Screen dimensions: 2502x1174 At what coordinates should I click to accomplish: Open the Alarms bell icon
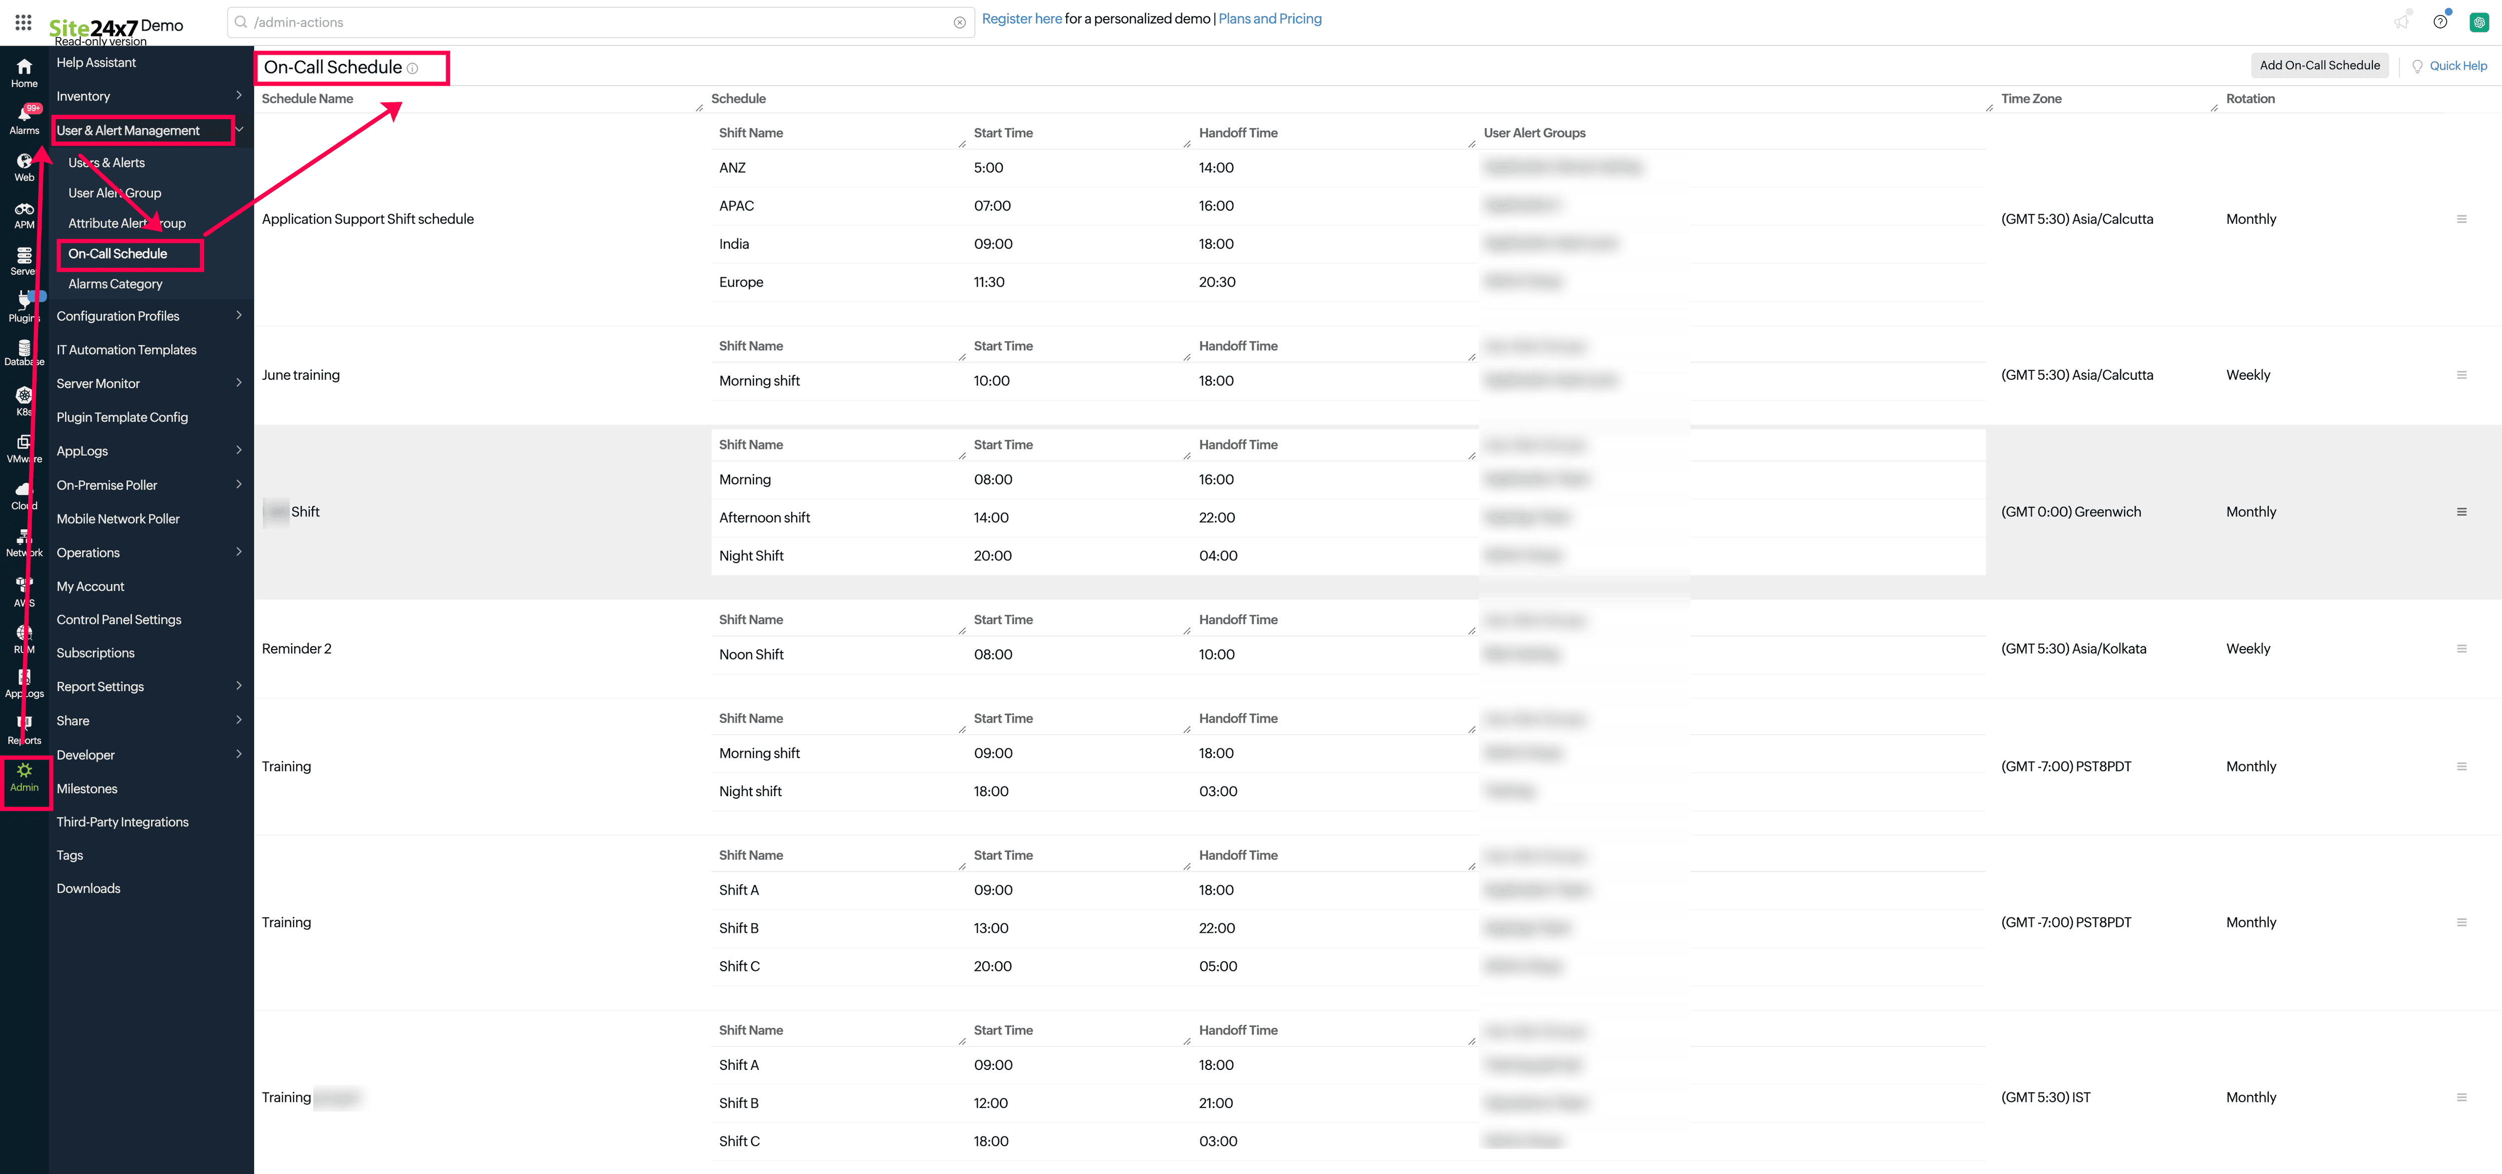[x=25, y=116]
